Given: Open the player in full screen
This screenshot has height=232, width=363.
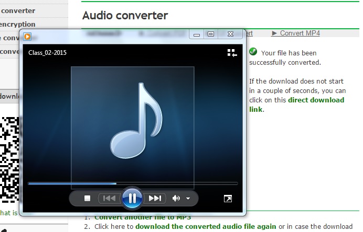Looking at the screenshot, I should [228, 199].
